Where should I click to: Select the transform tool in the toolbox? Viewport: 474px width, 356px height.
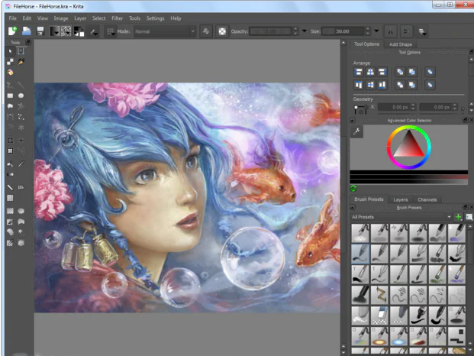pyautogui.click(x=10, y=150)
